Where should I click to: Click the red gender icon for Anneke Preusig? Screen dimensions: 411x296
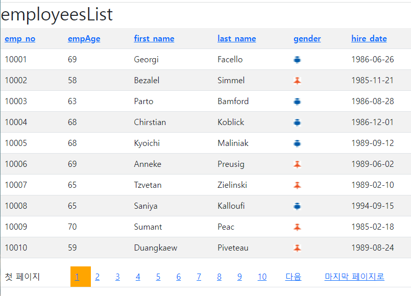click(x=297, y=164)
